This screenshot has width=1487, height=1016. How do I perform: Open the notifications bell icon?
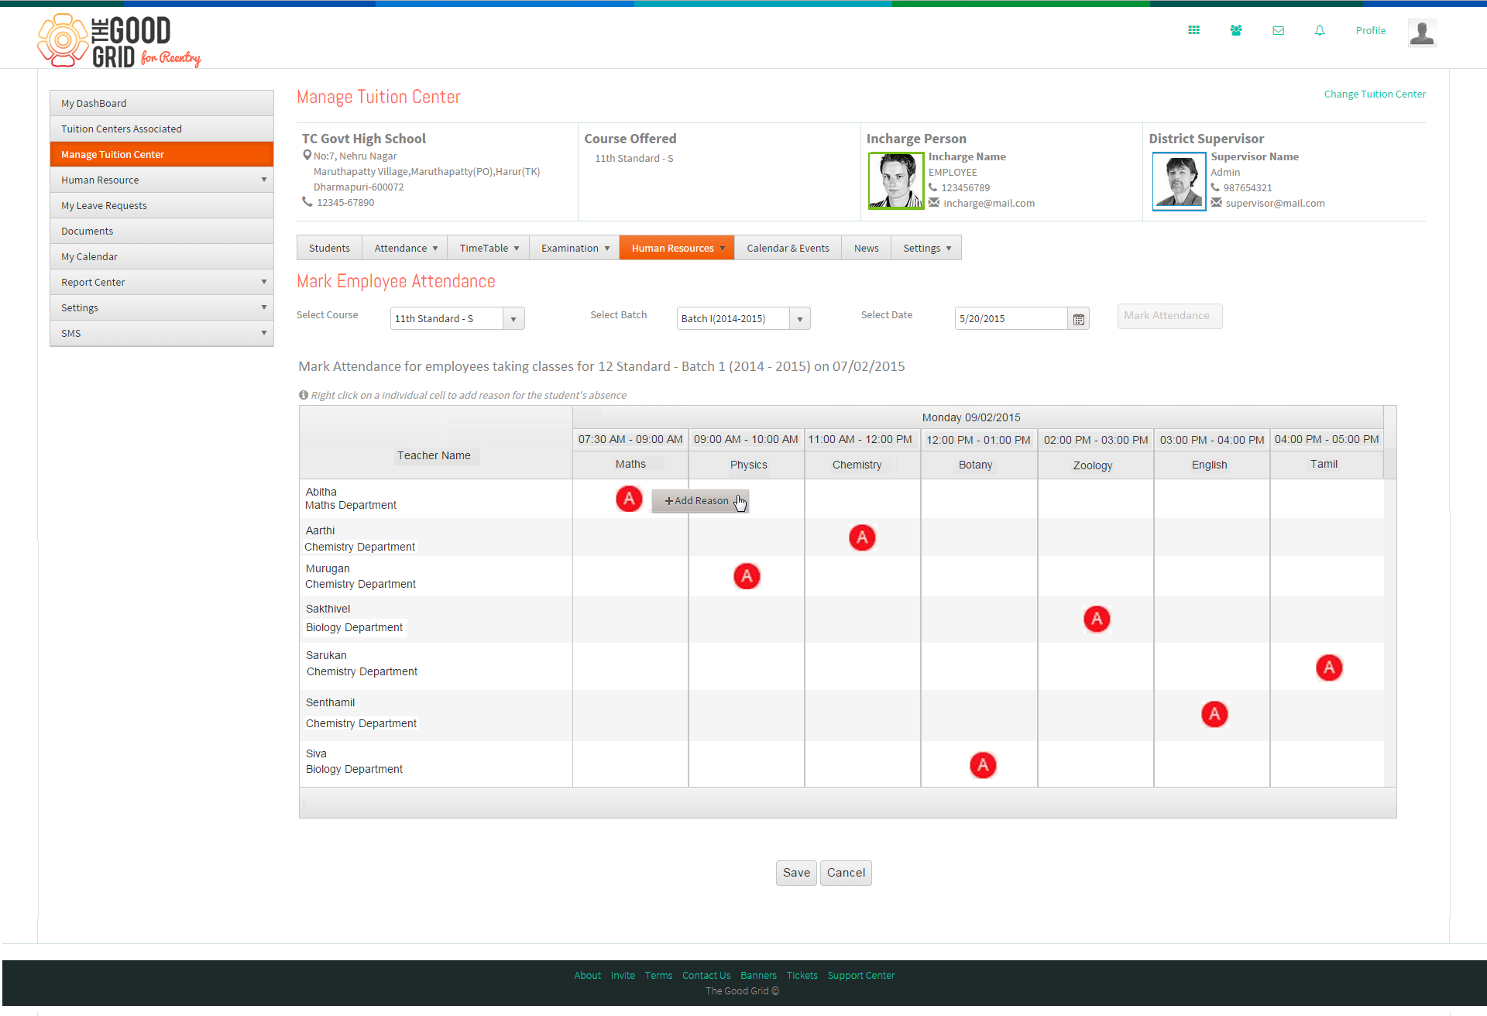point(1320,30)
